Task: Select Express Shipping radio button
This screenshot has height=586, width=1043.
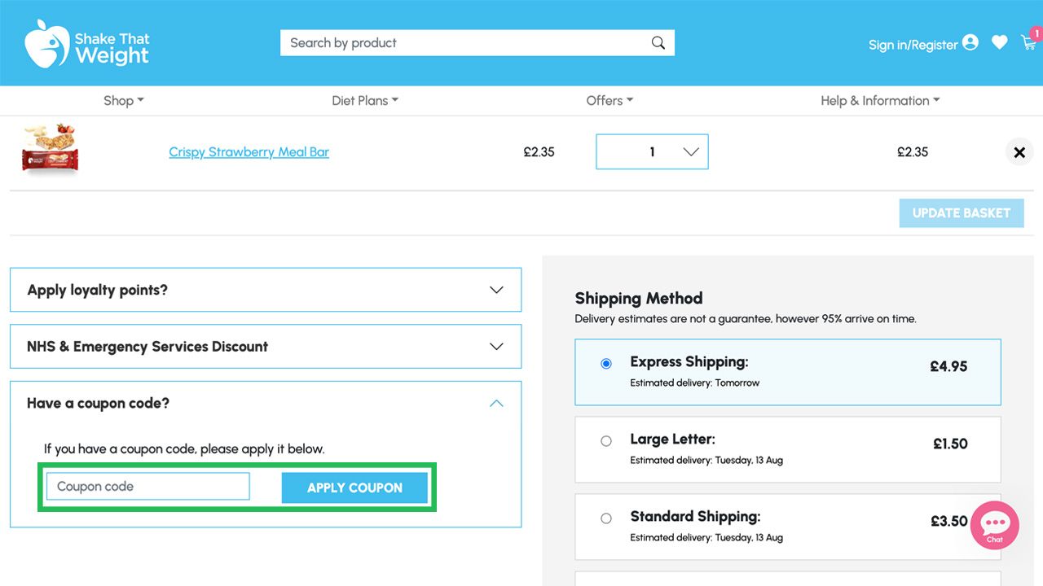Action: (x=606, y=364)
